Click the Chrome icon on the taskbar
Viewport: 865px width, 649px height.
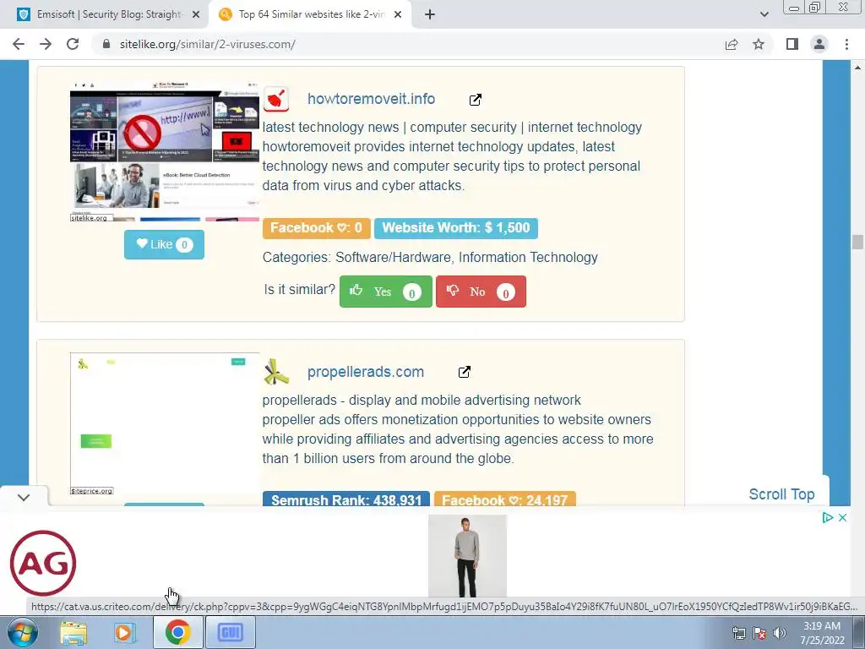point(177,632)
